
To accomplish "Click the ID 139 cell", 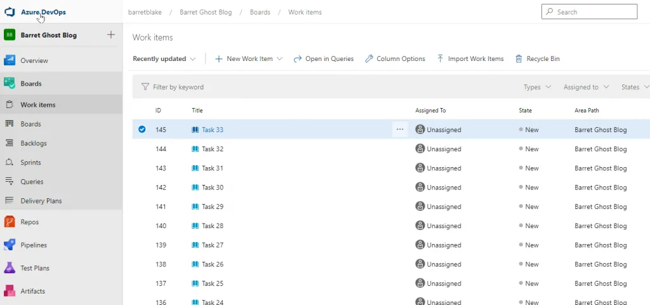I will pos(161,245).
